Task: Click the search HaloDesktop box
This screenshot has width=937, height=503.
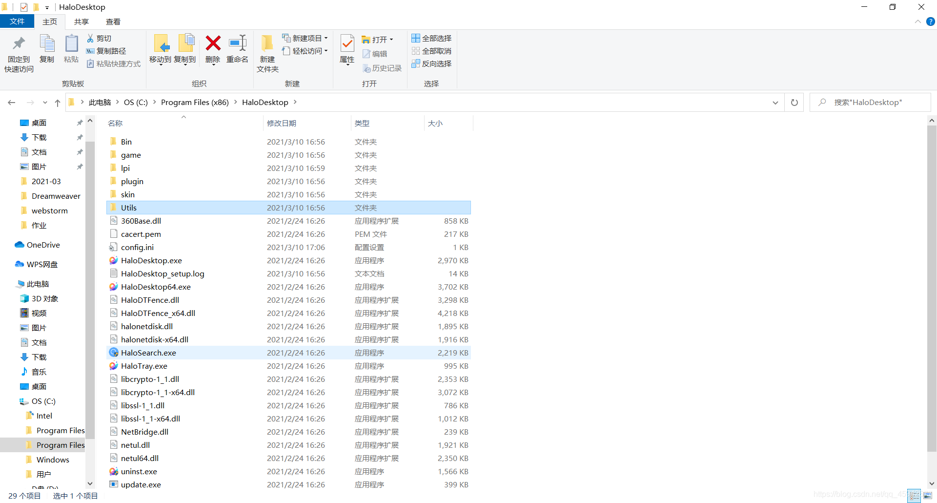Action: click(x=870, y=103)
